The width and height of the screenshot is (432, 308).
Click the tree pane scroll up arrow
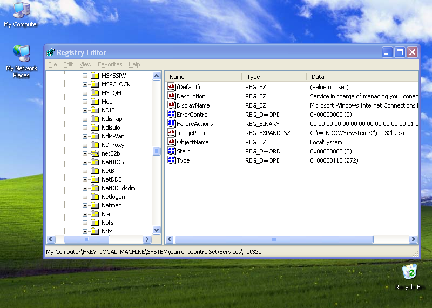pyautogui.click(x=156, y=76)
